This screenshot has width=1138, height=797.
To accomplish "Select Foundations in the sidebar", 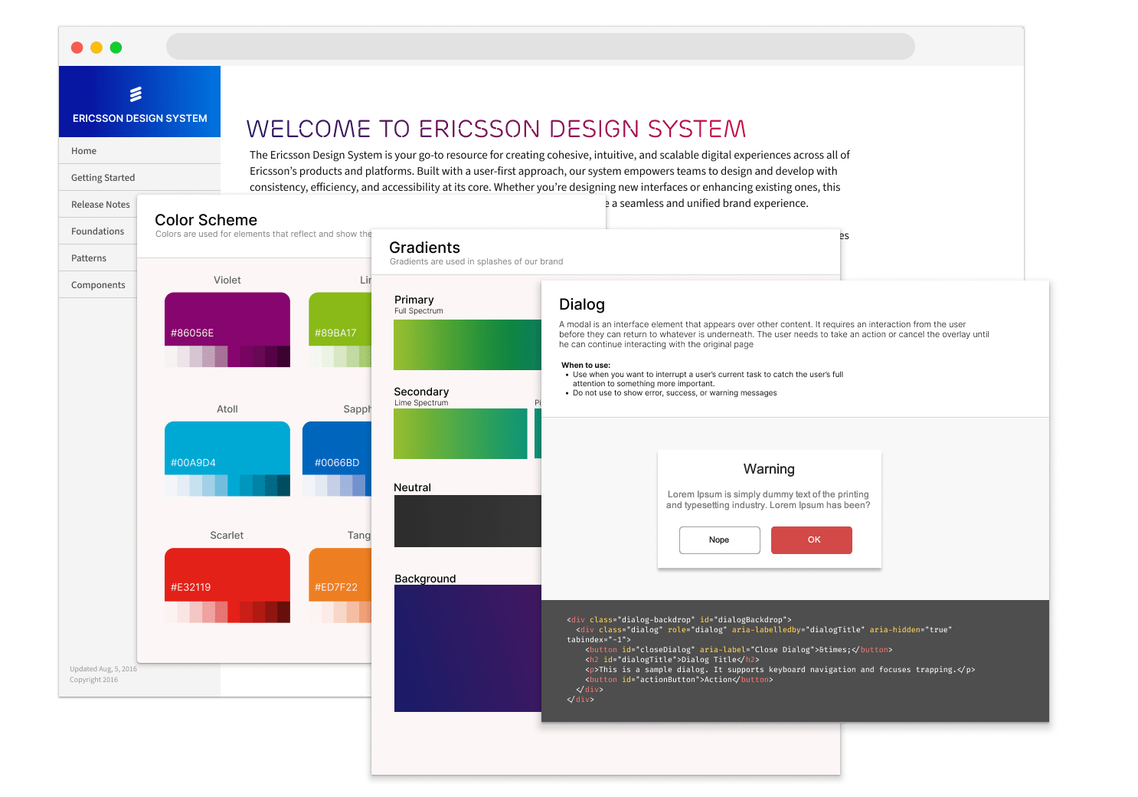I will pos(98,231).
